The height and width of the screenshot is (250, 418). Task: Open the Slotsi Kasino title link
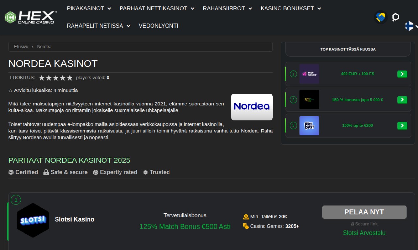point(74,220)
